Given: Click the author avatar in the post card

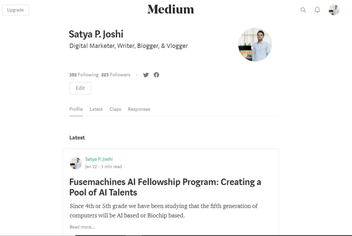Looking at the screenshot, I should point(76,163).
